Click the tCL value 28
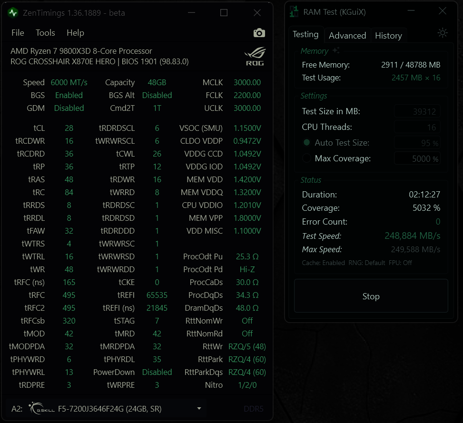 (69, 128)
